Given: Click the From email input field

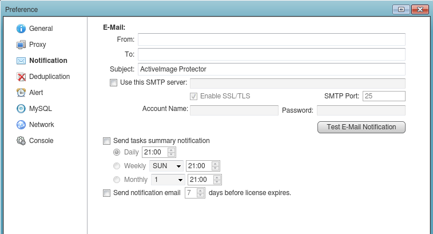Looking at the screenshot, I should (x=271, y=39).
